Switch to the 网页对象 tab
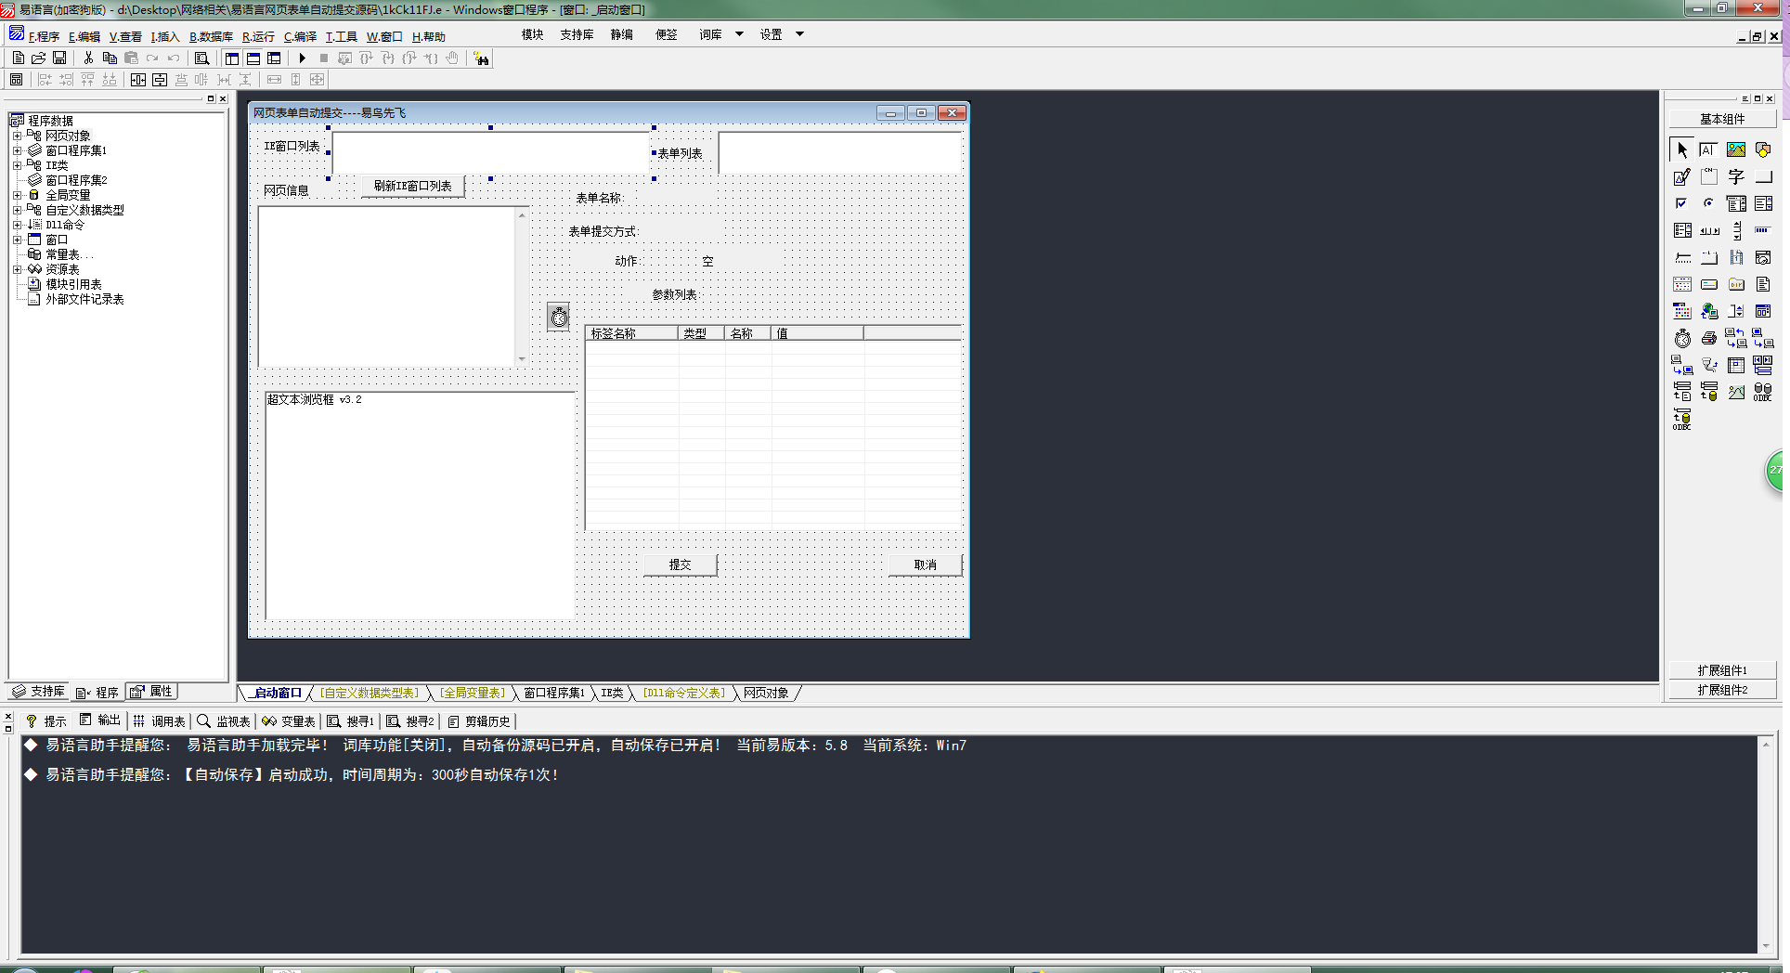The height and width of the screenshot is (973, 1790). coord(766,693)
